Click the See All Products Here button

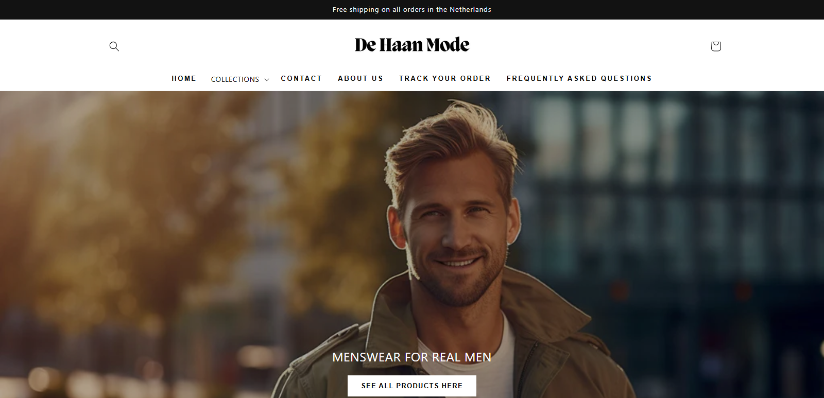pos(412,386)
